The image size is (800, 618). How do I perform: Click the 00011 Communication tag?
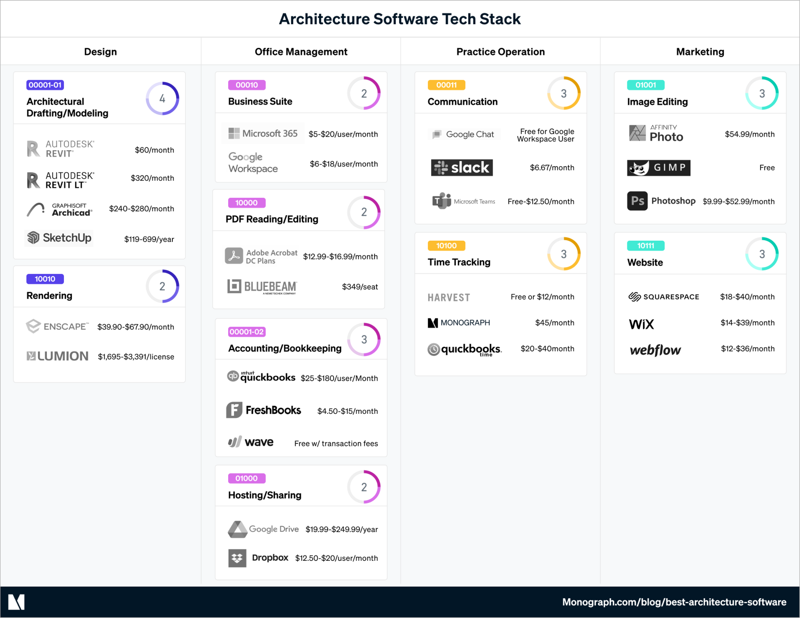446,85
